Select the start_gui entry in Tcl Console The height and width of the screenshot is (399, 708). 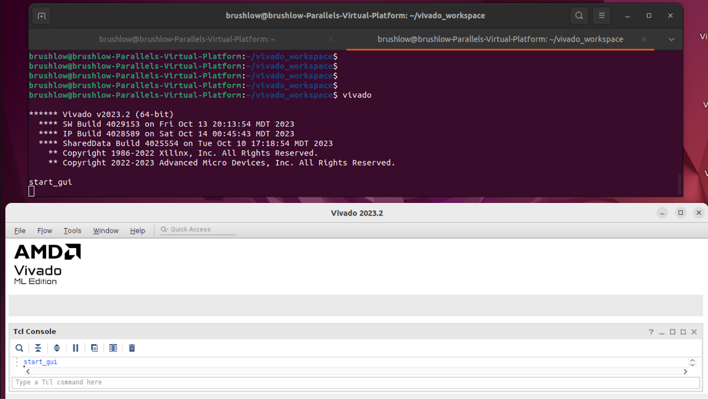coord(40,361)
